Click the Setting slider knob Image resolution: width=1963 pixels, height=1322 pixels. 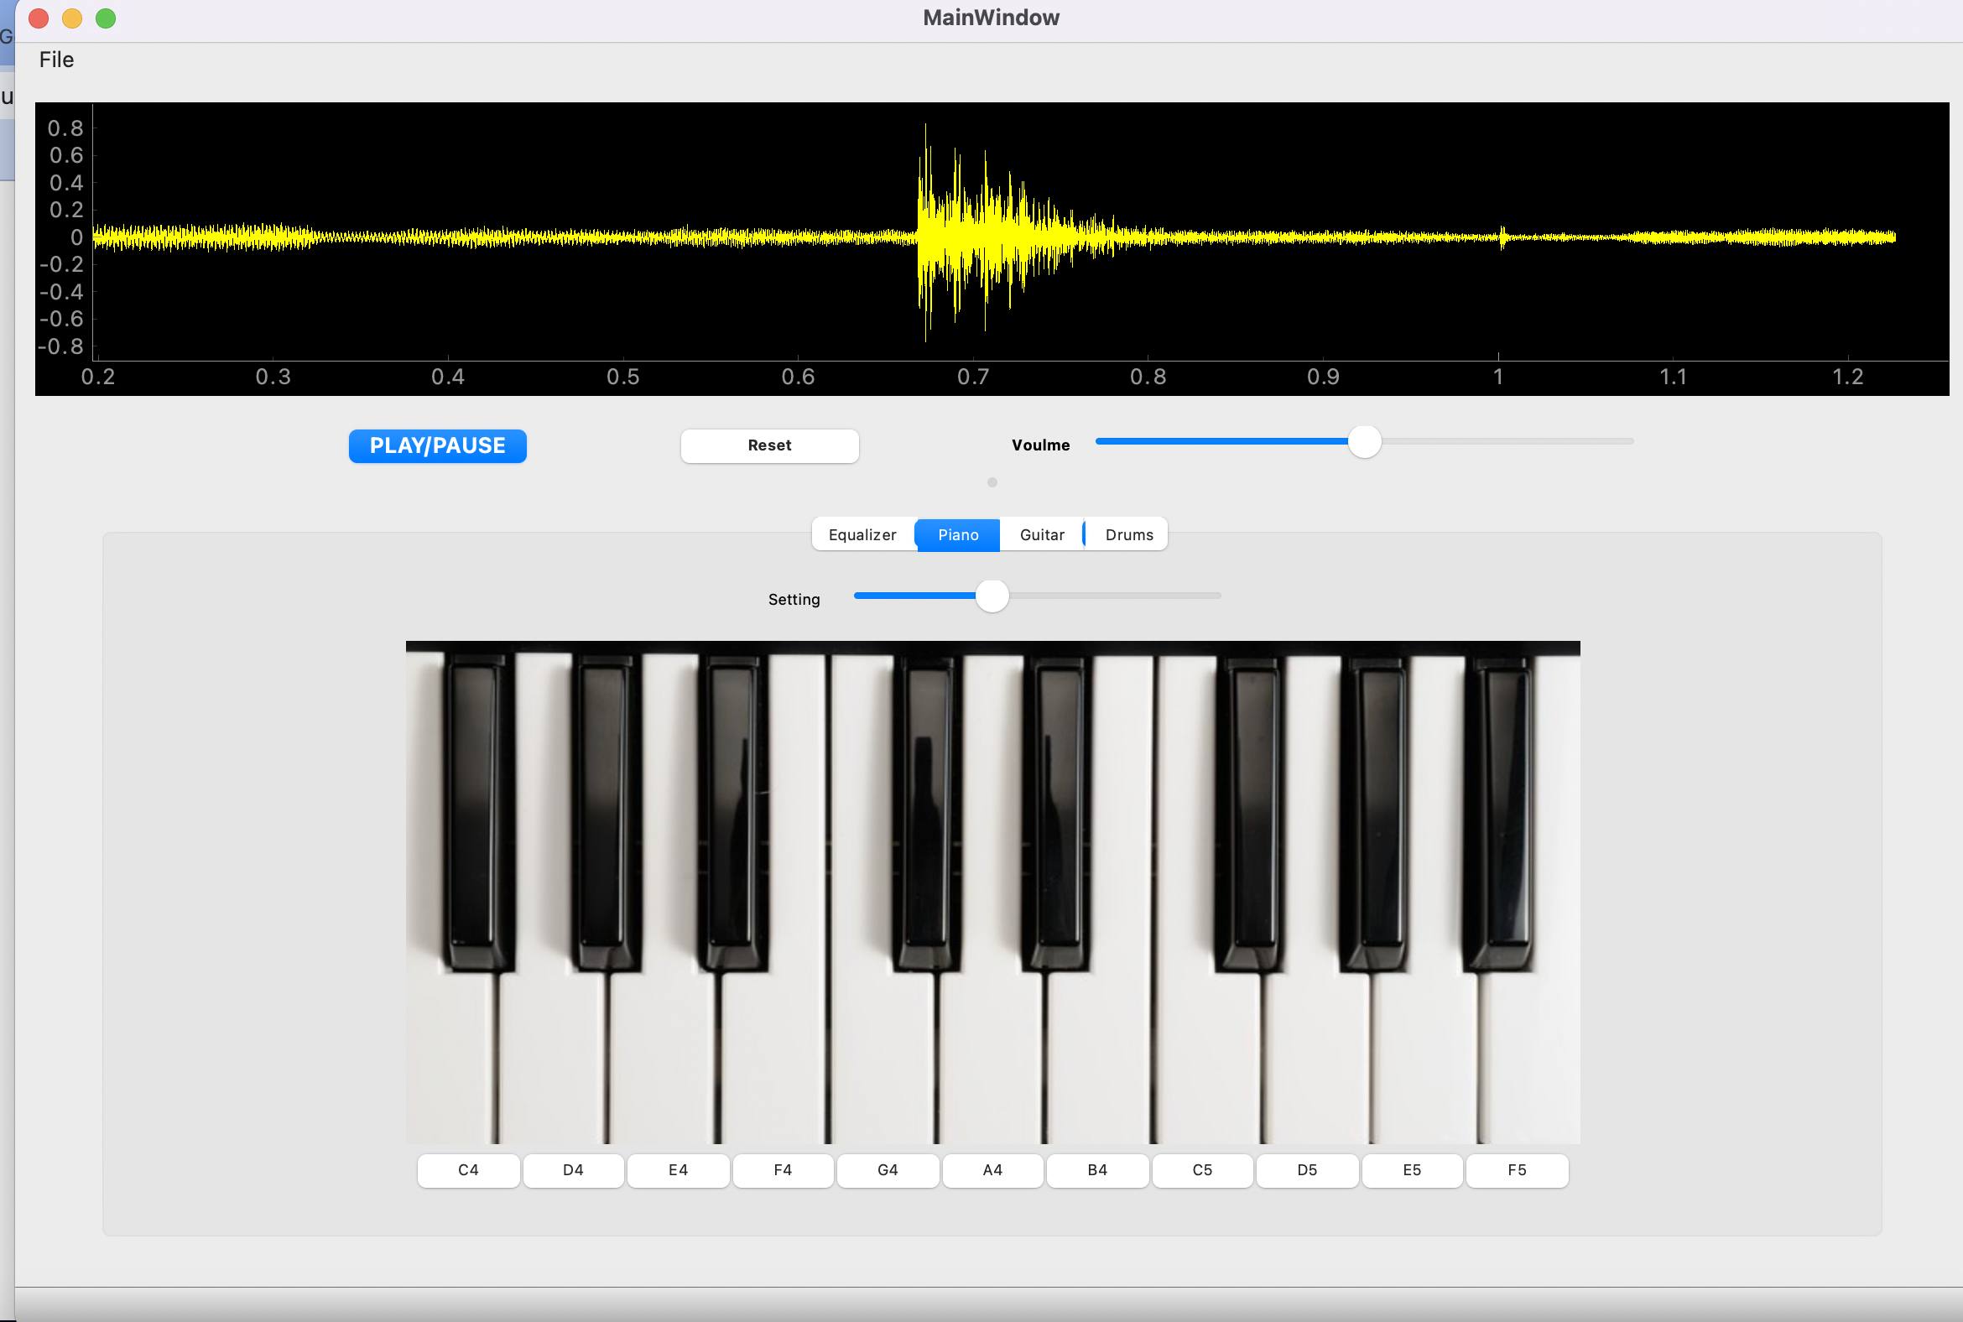coord(992,596)
